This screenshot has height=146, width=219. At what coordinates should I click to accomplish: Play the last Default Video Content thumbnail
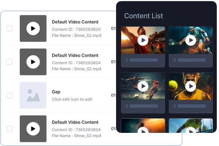[x=33, y=129]
